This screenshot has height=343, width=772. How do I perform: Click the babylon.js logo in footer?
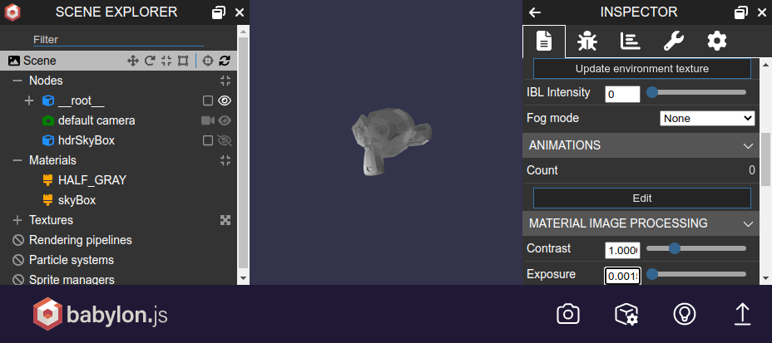click(x=101, y=314)
